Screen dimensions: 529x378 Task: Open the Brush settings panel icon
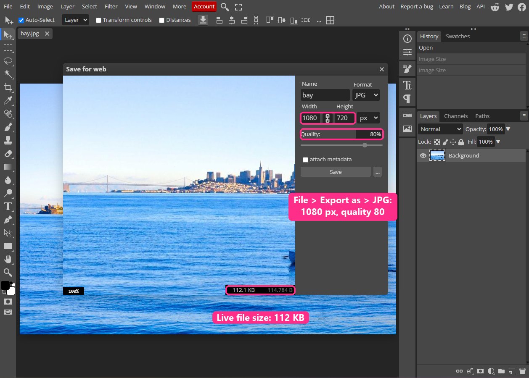407,68
